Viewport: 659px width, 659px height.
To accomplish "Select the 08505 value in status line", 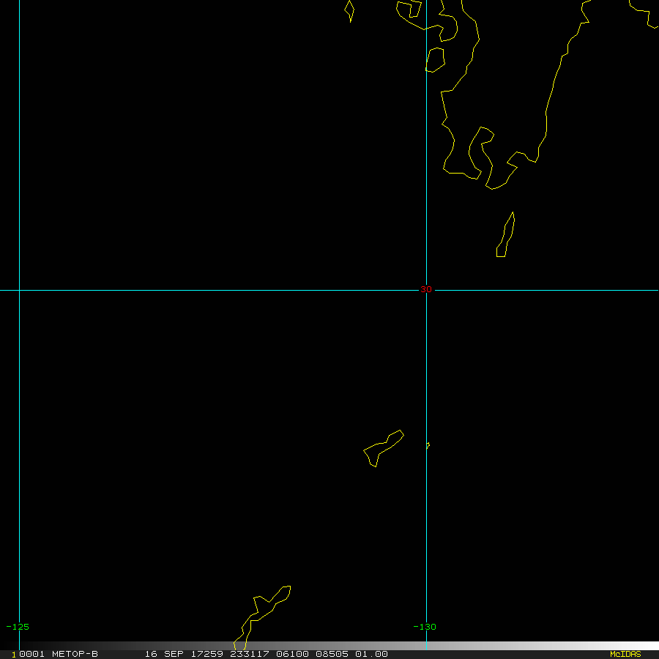I will click(332, 654).
